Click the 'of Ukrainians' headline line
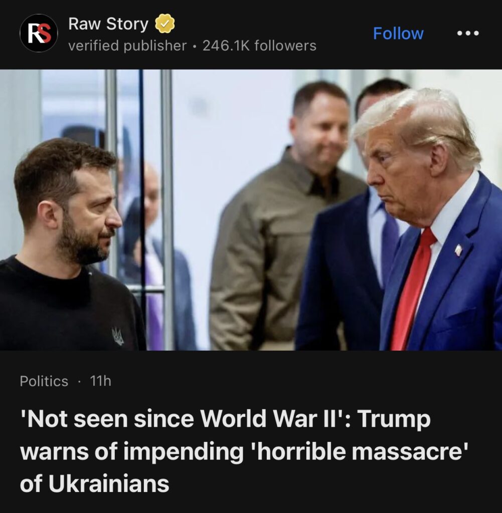 [94, 483]
